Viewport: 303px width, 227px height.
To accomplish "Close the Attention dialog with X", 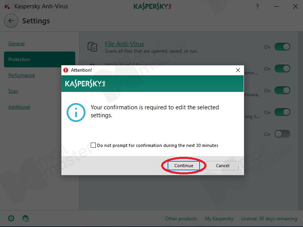I will [238, 70].
